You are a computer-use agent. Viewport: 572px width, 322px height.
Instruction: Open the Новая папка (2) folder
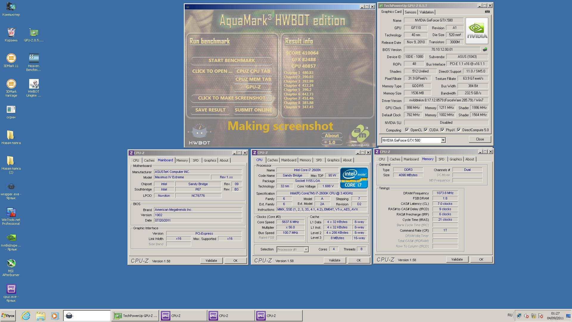[x=11, y=165]
